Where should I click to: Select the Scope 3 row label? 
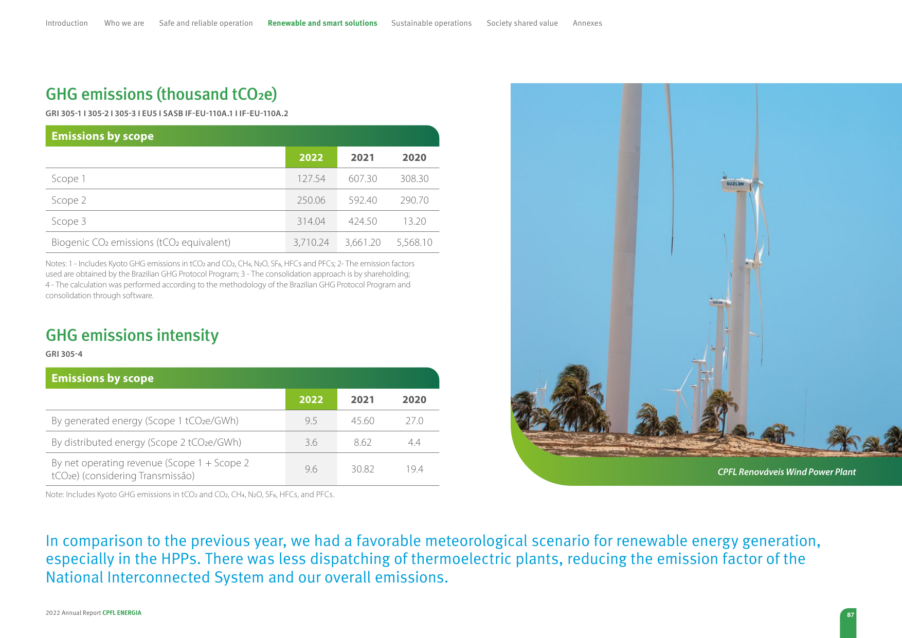(68, 221)
